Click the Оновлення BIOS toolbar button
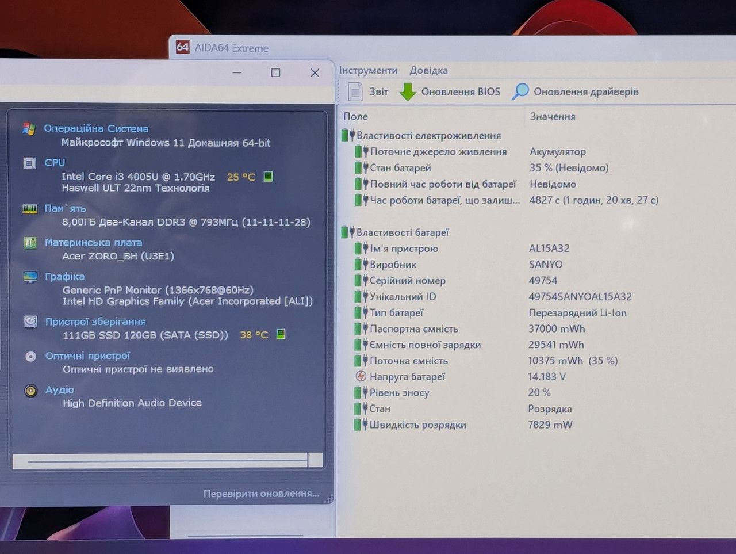The image size is (736, 554). tap(450, 91)
